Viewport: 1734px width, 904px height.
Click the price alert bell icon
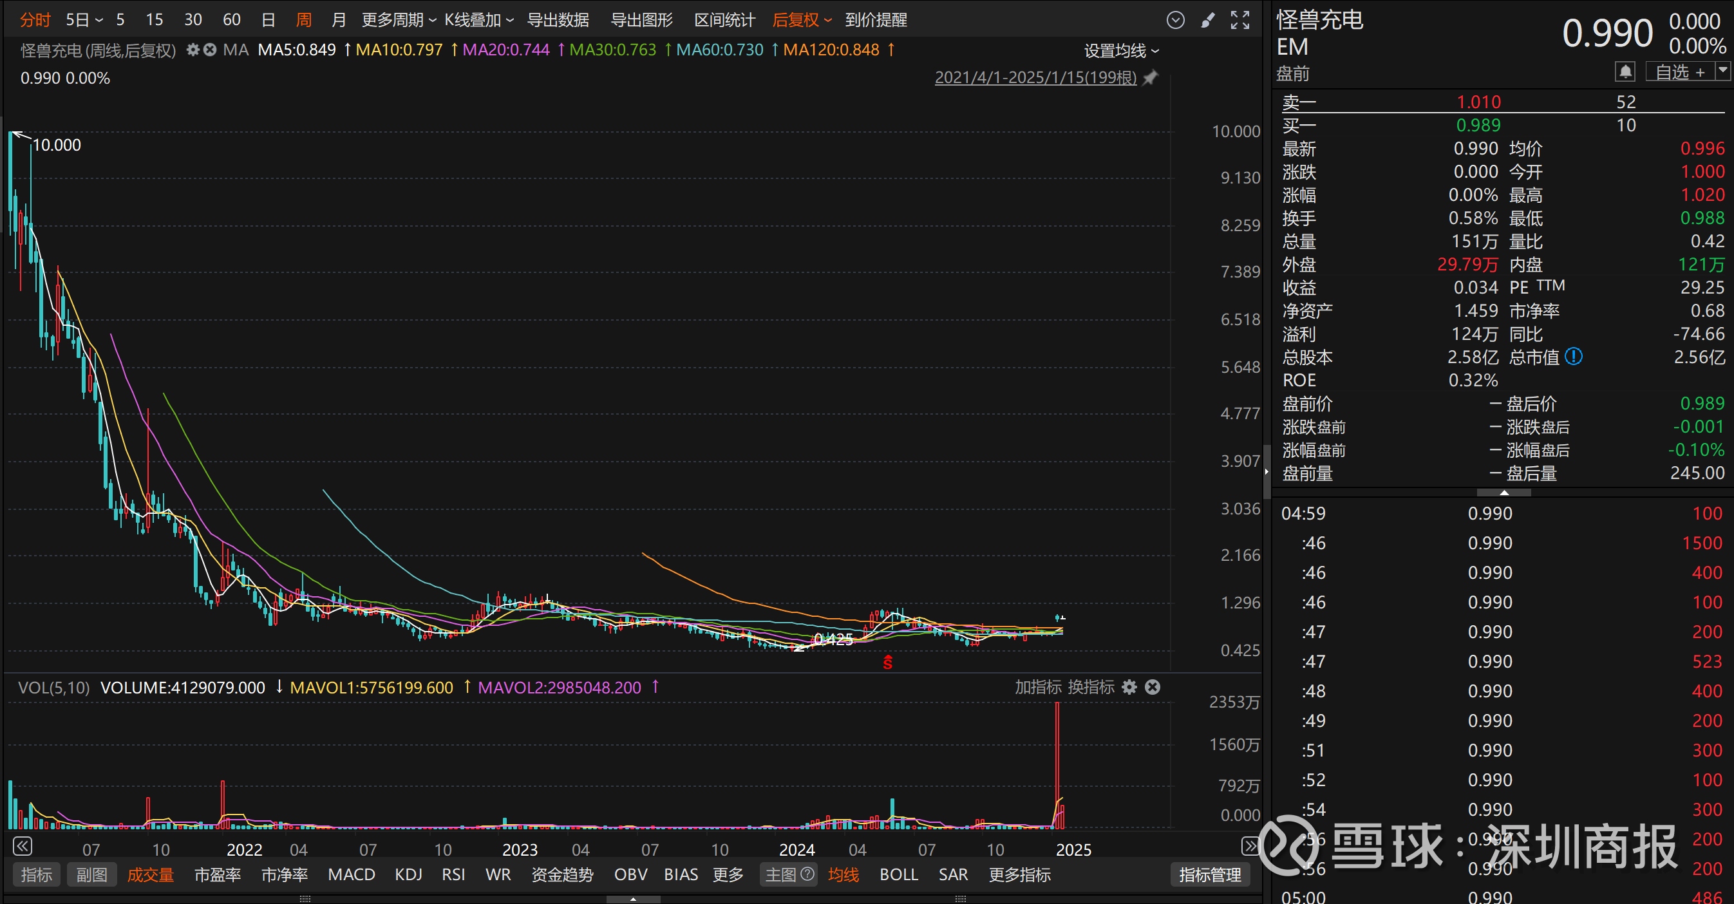click(x=1625, y=71)
